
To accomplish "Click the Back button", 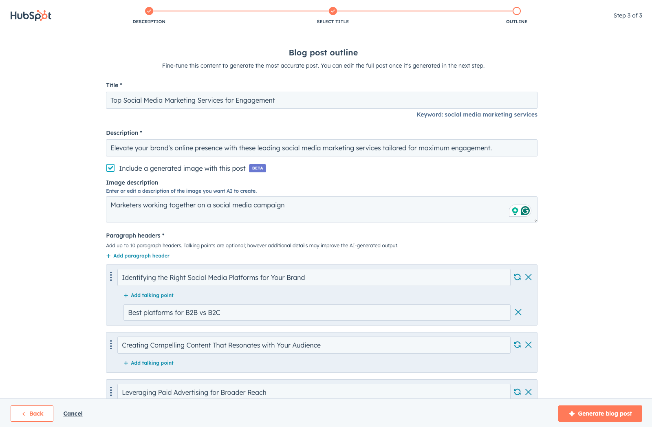I will tap(32, 414).
